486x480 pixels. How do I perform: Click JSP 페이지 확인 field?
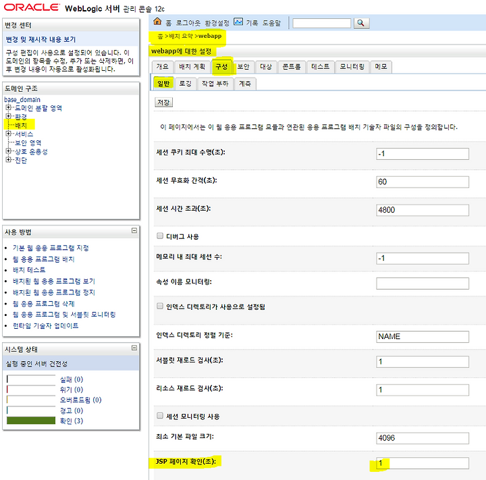423,463
